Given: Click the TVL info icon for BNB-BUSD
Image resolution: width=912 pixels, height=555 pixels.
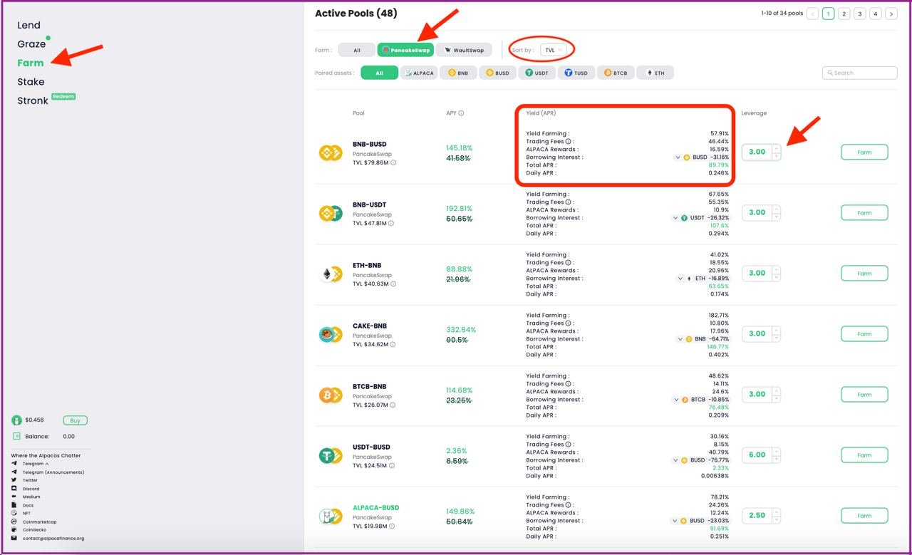Looking at the screenshot, I should 393,162.
